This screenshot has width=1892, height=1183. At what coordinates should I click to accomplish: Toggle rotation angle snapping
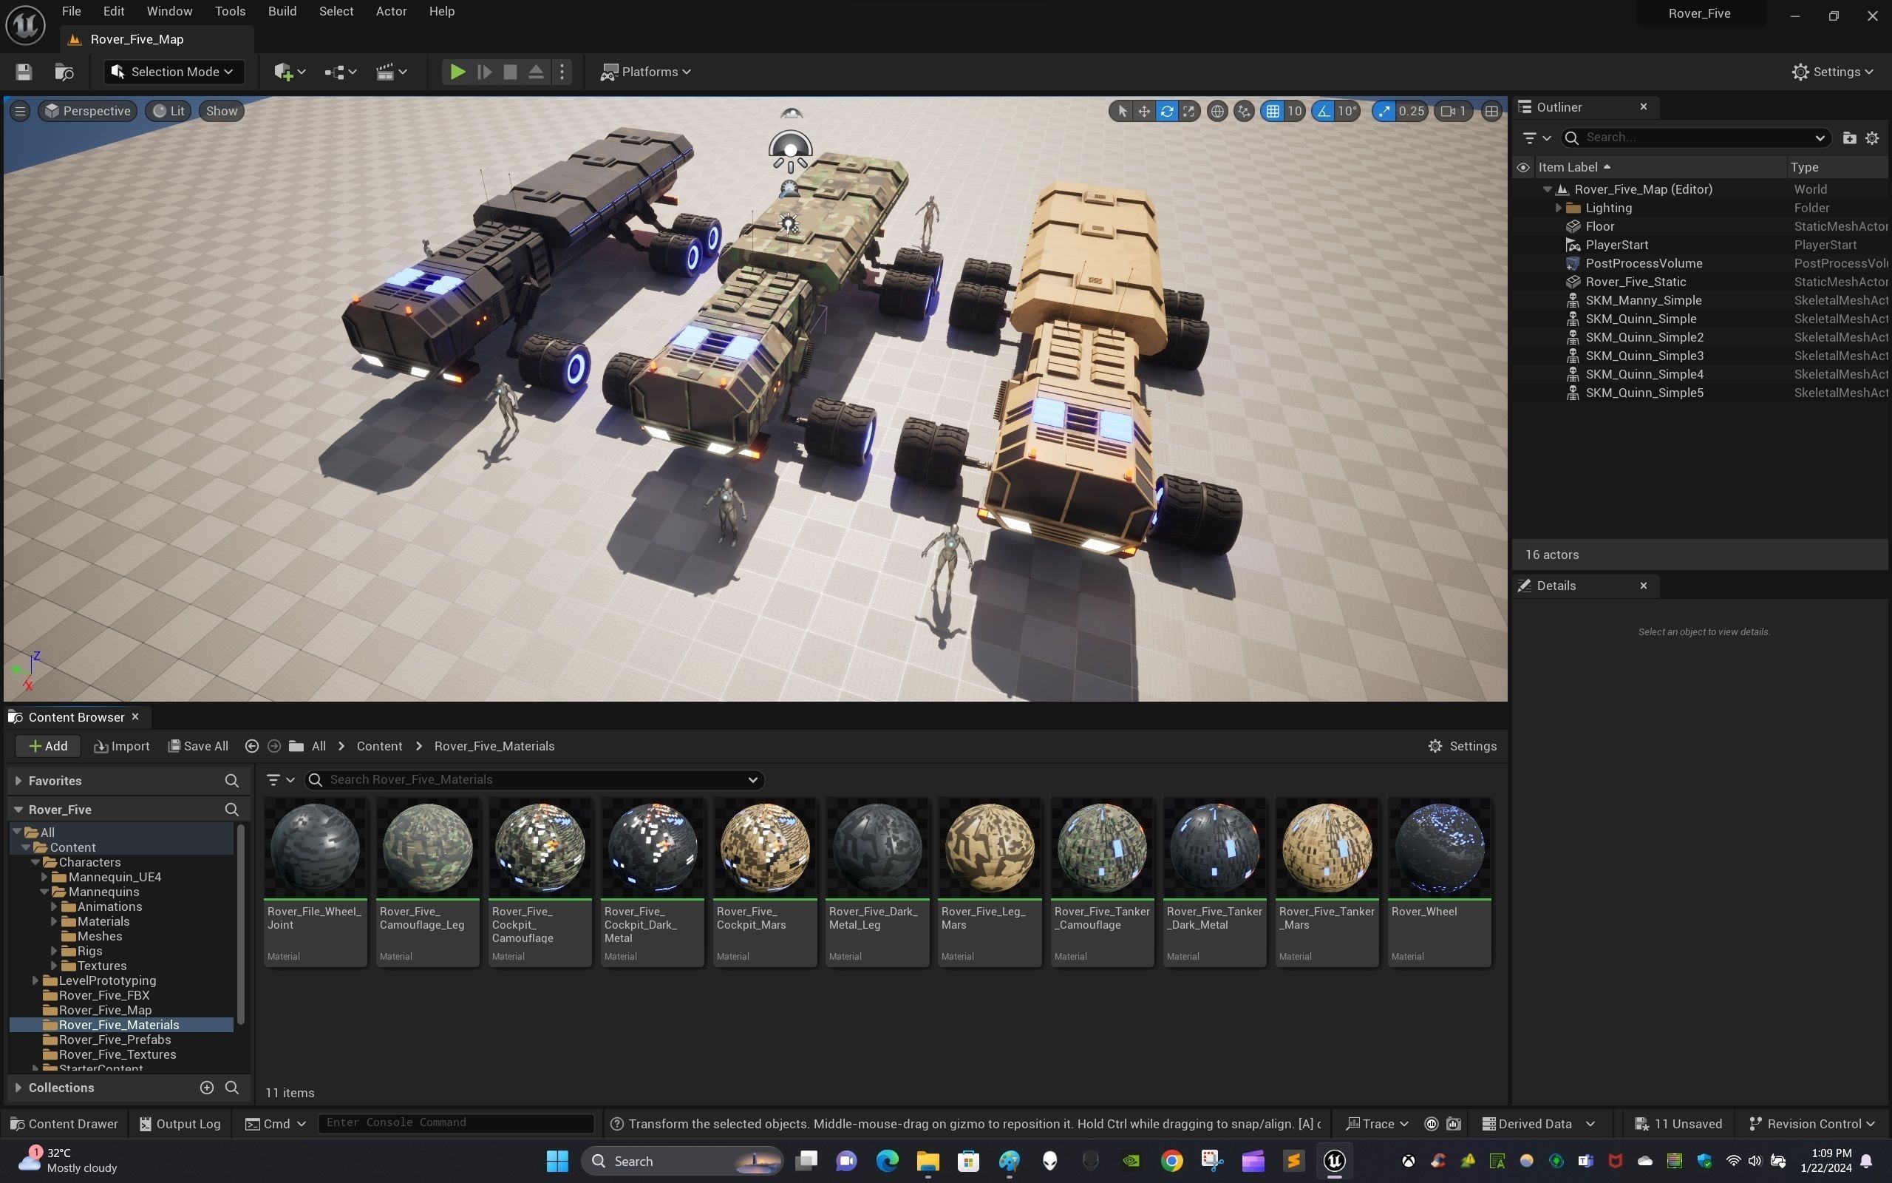(1324, 111)
